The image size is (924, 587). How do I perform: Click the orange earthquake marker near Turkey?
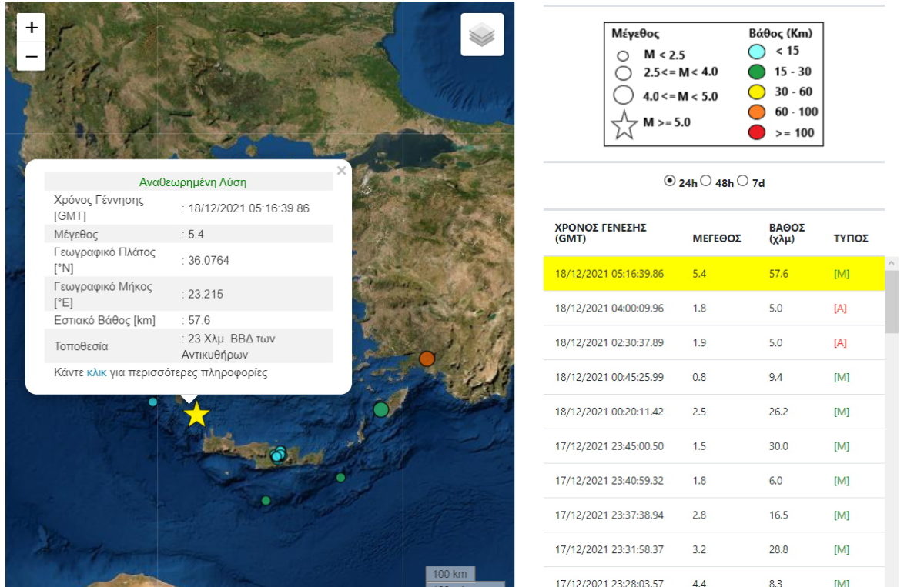point(427,359)
